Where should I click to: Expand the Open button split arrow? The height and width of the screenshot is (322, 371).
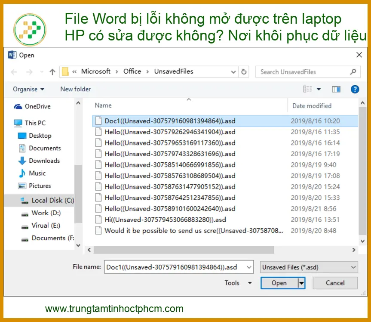pos(301,283)
